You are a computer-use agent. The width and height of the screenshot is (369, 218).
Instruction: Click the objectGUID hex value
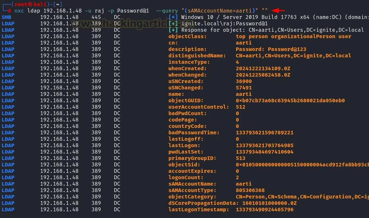tap(290, 100)
